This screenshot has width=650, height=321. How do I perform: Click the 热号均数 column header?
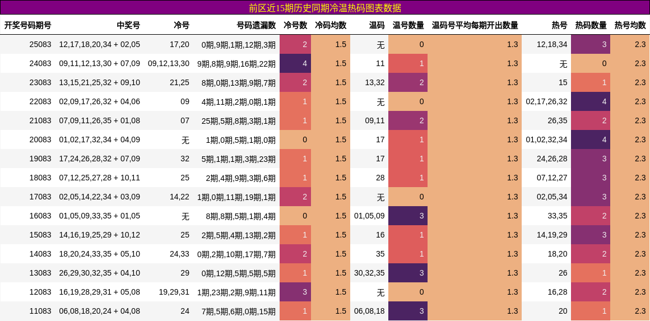[630, 25]
